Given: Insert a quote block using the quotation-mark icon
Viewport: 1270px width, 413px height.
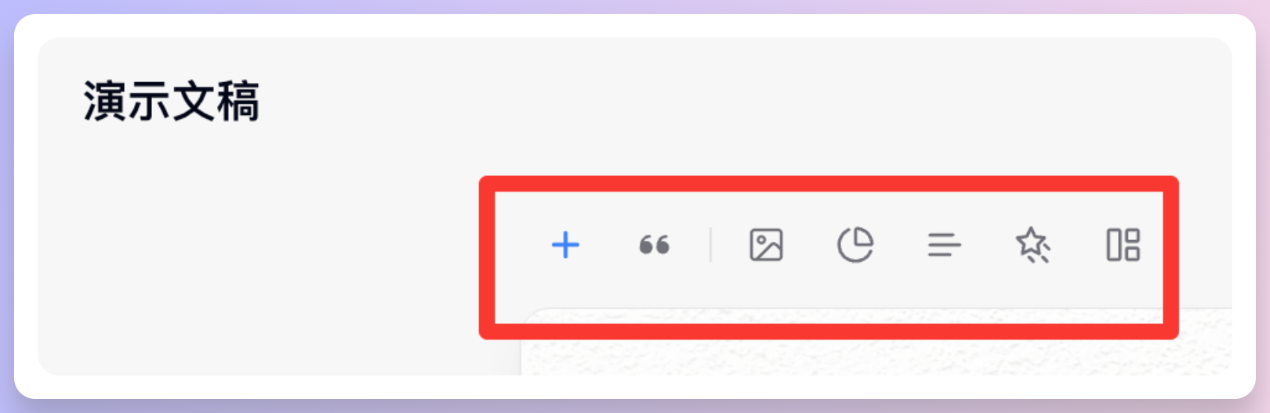Looking at the screenshot, I should pyautogui.click(x=654, y=246).
